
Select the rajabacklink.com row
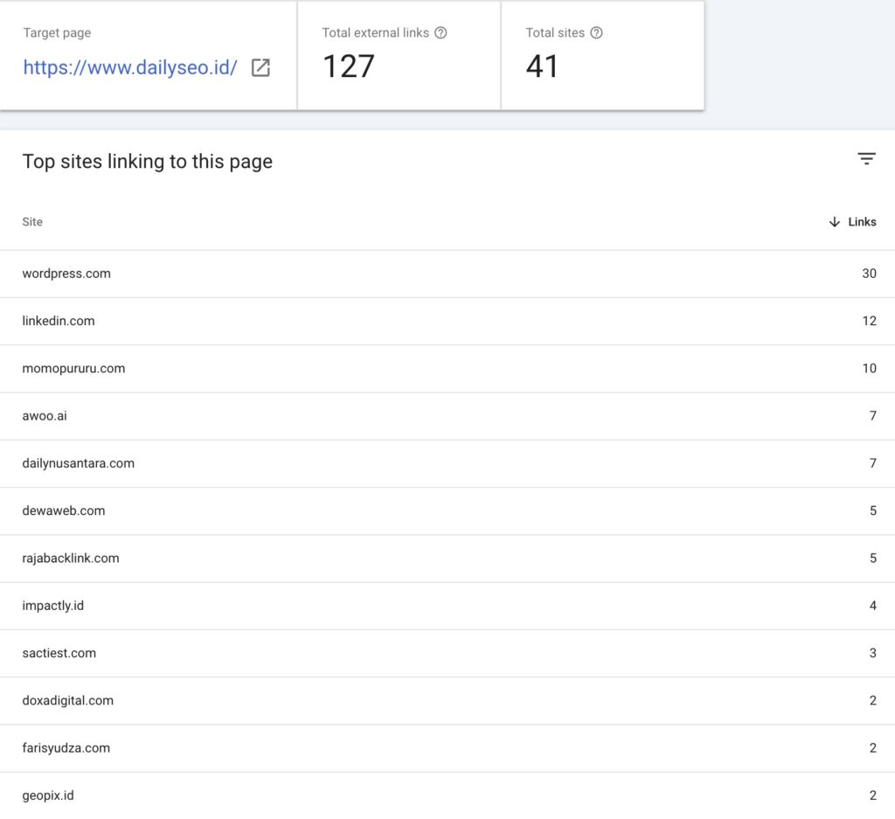click(447, 559)
